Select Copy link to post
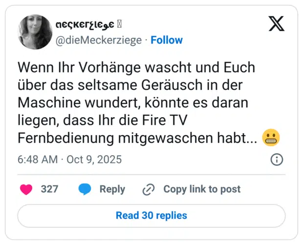 tap(201, 189)
